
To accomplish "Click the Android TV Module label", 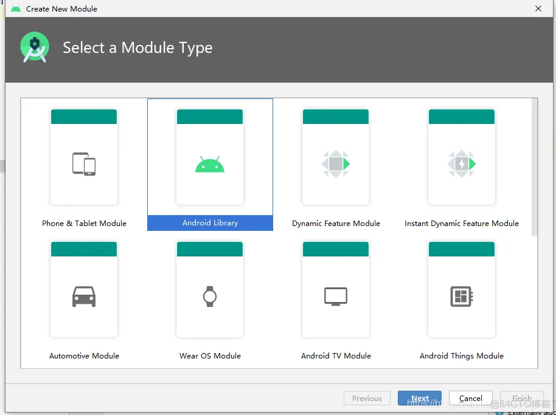I will click(x=336, y=356).
